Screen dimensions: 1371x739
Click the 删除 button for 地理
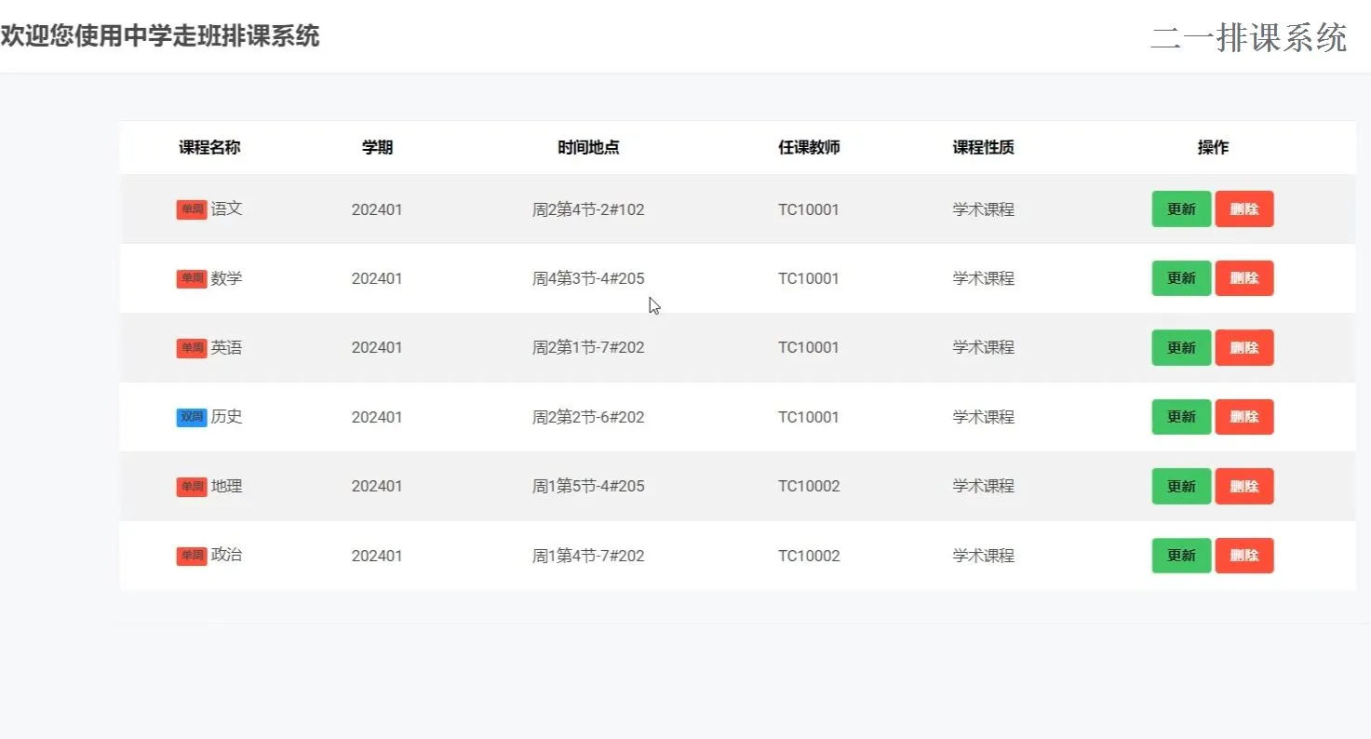coord(1244,486)
